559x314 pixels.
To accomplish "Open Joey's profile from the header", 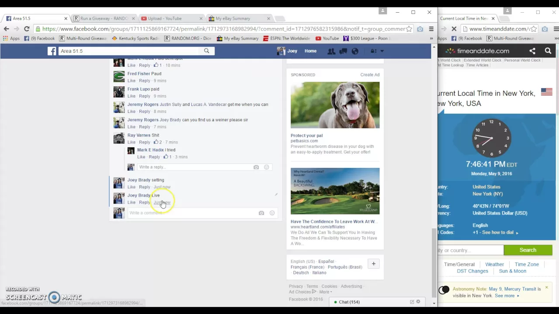I will [287, 51].
